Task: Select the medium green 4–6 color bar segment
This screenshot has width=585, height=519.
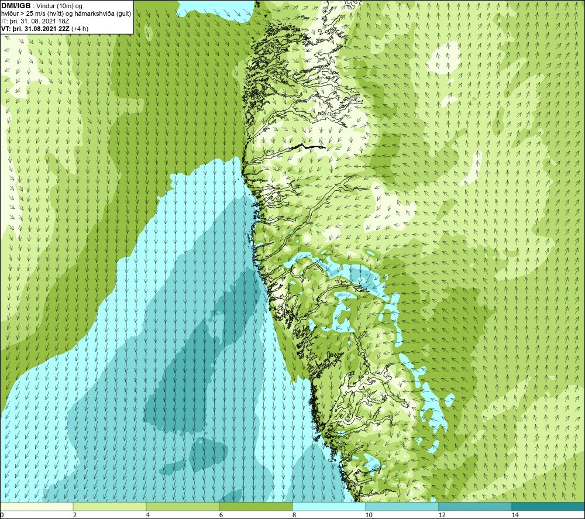Action: (x=183, y=506)
